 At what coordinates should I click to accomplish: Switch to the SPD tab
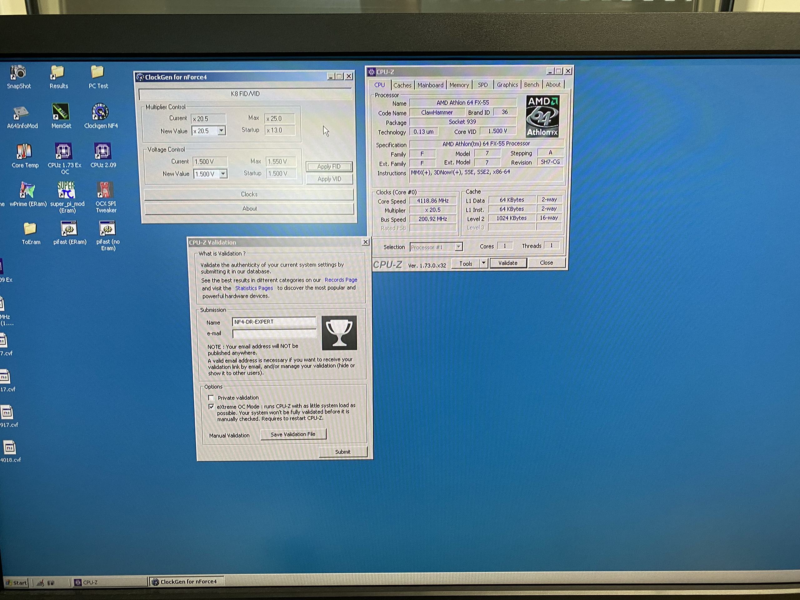tap(482, 85)
